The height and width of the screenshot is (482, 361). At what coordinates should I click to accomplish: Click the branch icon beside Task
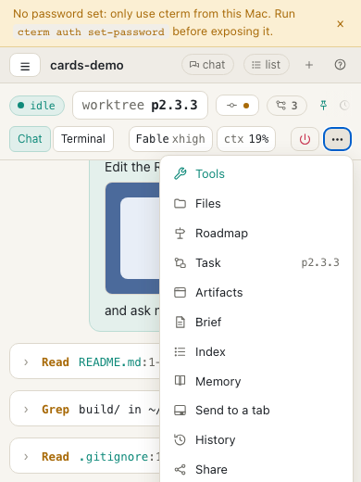[x=180, y=263]
